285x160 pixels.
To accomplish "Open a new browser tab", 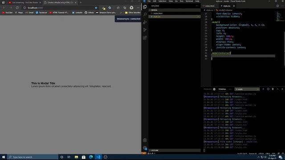I will (x=81, y=3).
